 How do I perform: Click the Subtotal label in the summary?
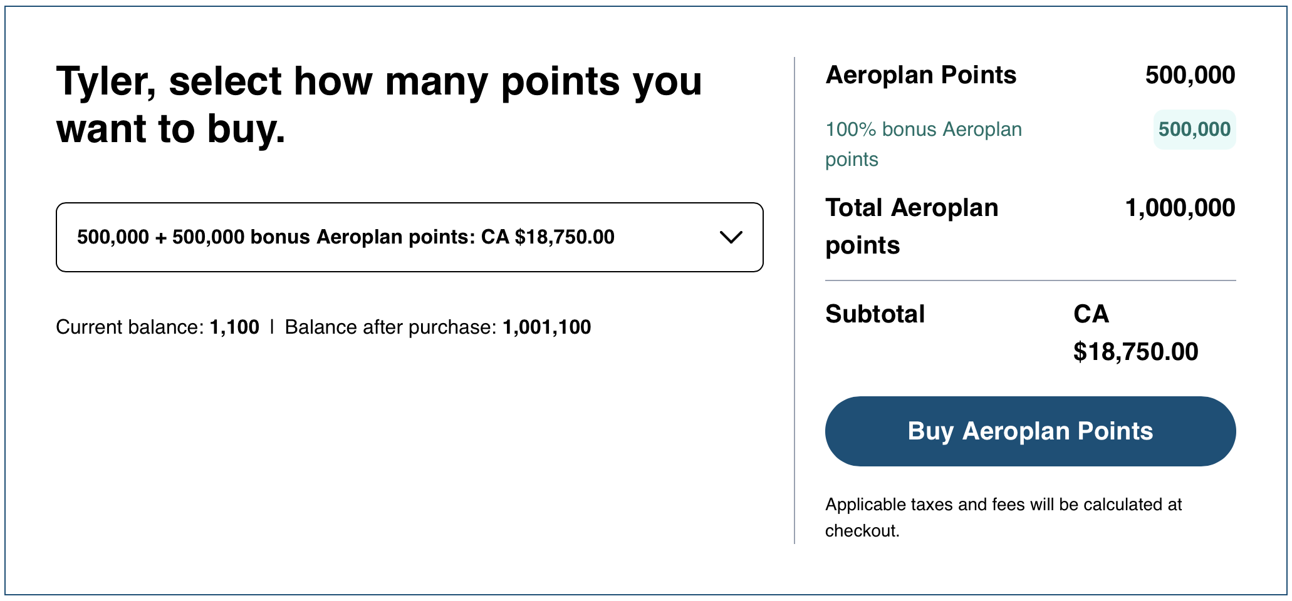(x=875, y=314)
